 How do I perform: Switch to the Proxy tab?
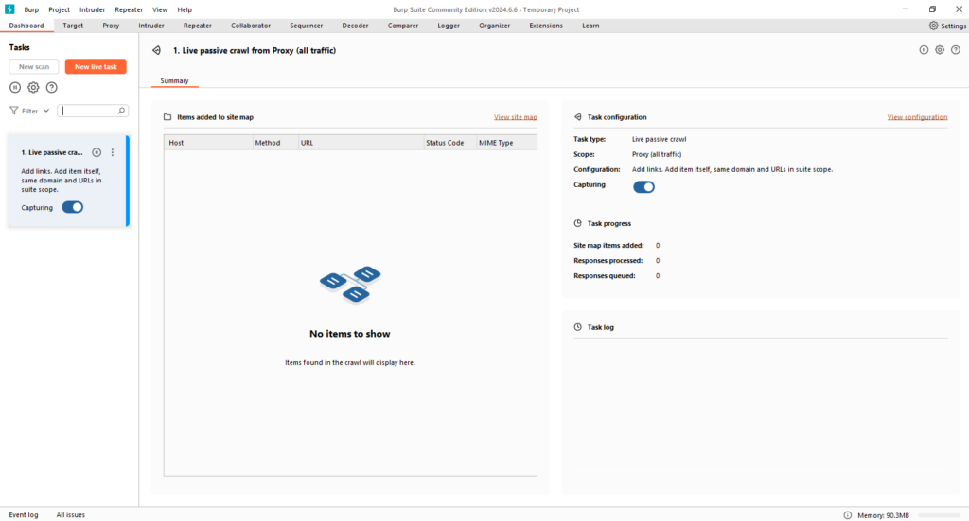click(111, 26)
